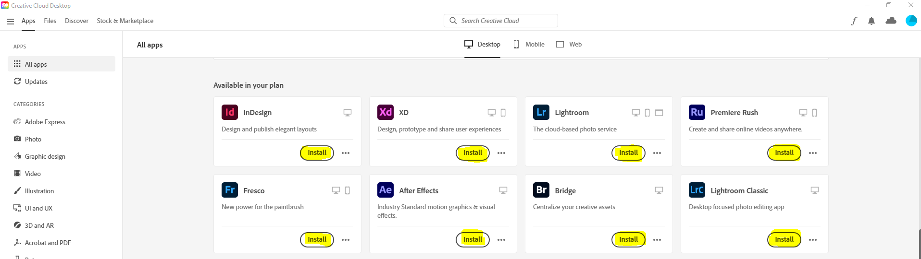Click the Search Creative Cloud field
The image size is (921, 259).
(x=500, y=21)
